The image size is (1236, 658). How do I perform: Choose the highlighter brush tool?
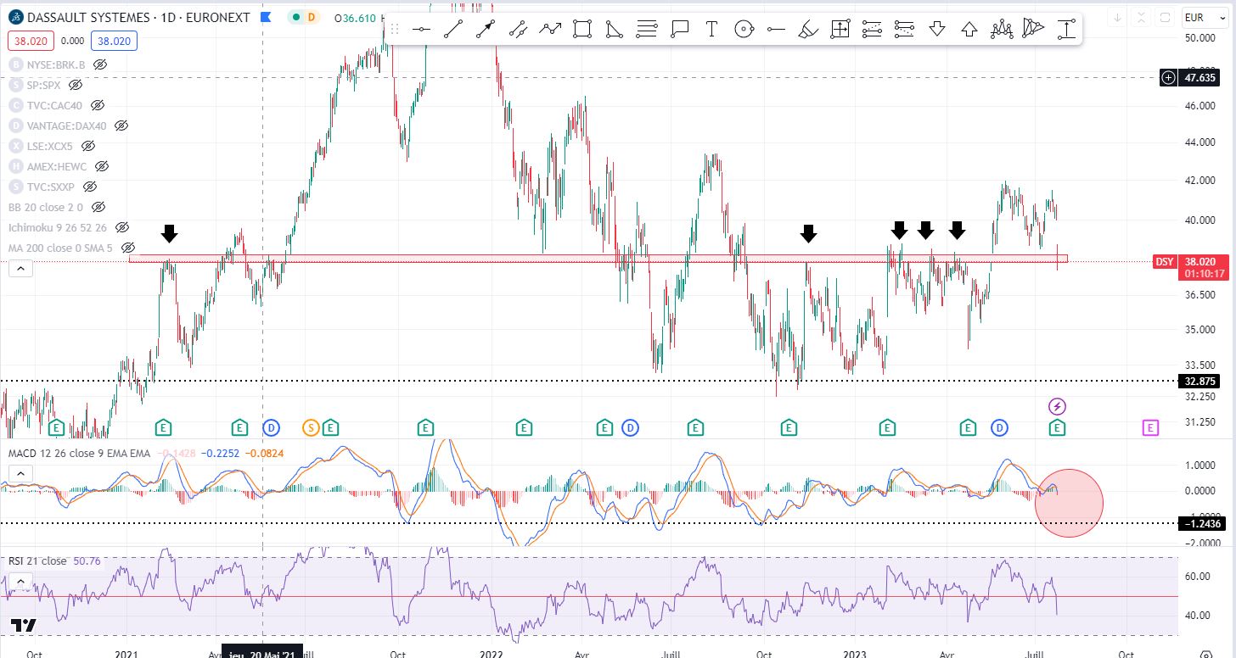point(808,30)
